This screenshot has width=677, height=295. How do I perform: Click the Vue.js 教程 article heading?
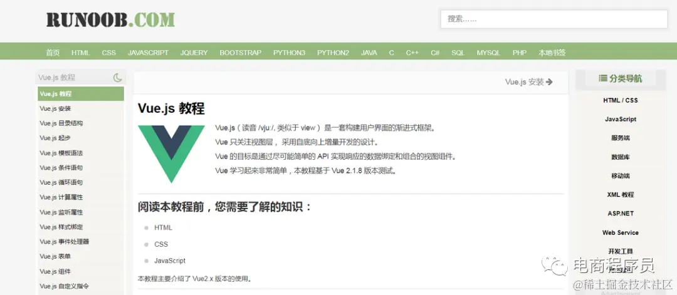171,108
